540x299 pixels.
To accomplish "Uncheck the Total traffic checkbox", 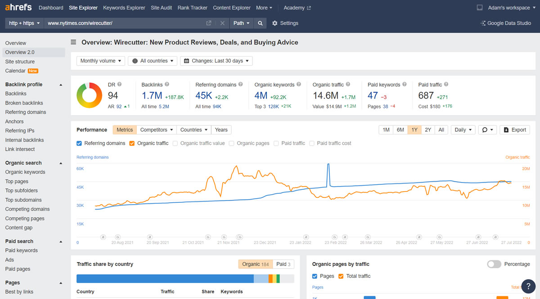I will pos(341,276).
